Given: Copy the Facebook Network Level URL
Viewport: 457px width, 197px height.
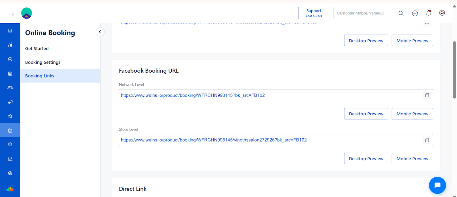Looking at the screenshot, I should 427,95.
